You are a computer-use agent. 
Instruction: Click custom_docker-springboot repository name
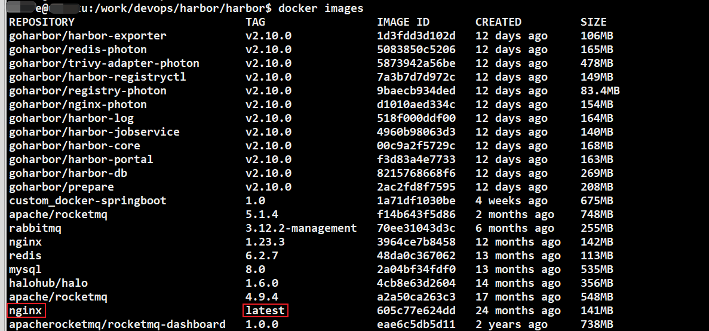(x=88, y=201)
